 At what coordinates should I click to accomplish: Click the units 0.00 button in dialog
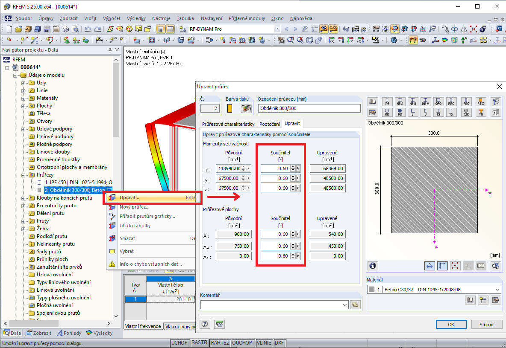click(x=219, y=324)
